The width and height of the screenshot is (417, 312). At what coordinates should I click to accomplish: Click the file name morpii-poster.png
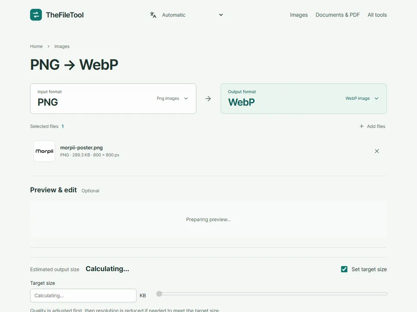(81, 147)
